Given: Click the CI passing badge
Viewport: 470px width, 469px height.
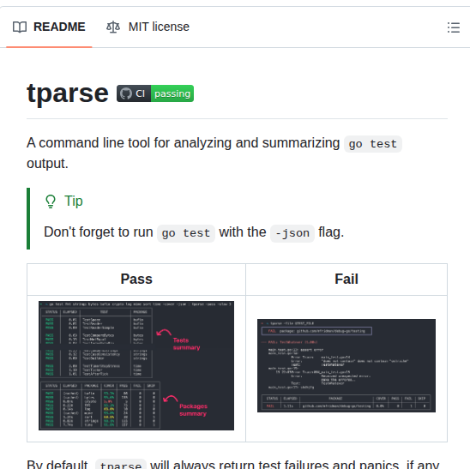Looking at the screenshot, I should click(155, 93).
